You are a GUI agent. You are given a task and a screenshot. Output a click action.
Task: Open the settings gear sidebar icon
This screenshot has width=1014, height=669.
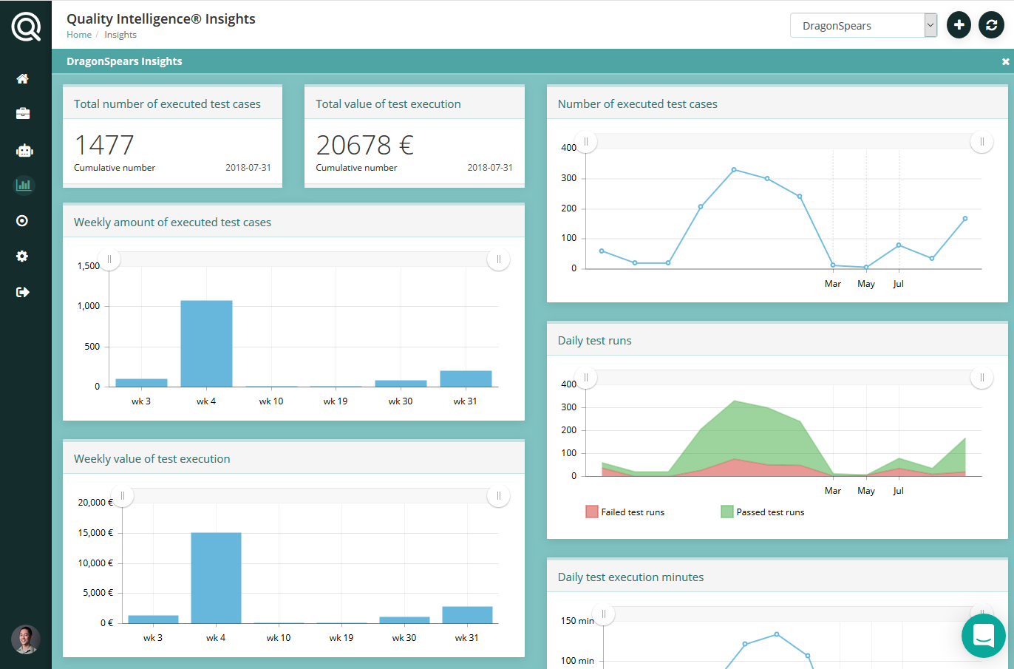tap(22, 256)
